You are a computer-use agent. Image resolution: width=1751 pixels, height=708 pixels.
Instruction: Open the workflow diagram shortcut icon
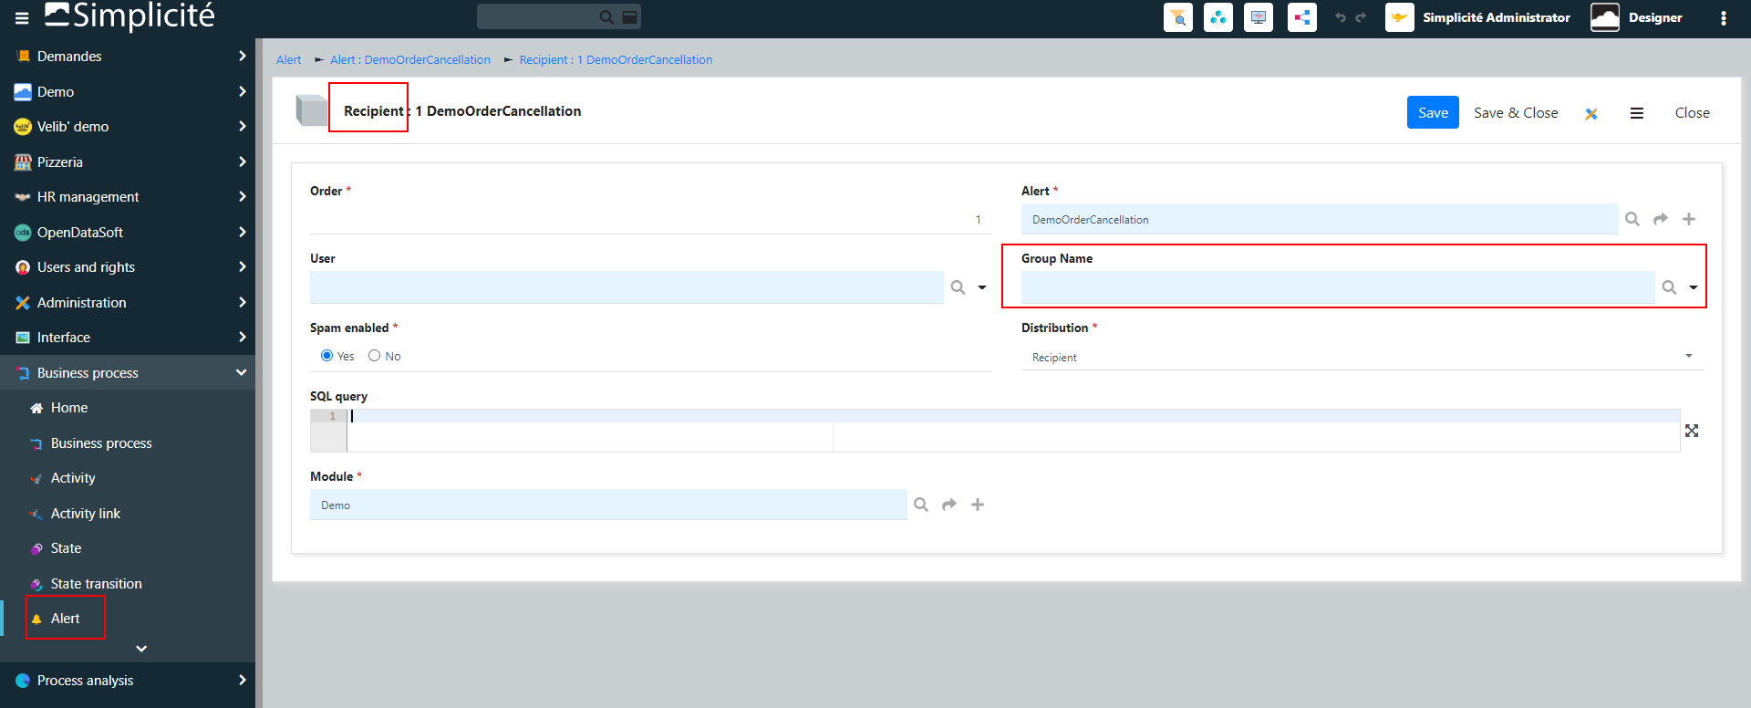tap(1302, 17)
